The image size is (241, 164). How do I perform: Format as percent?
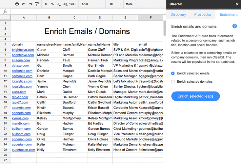coord(52,4)
